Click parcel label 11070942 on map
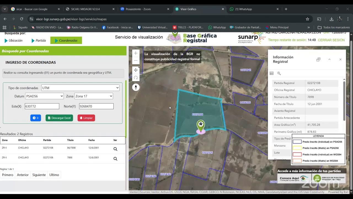Viewport: 353px width, 199px height. coord(245,70)
